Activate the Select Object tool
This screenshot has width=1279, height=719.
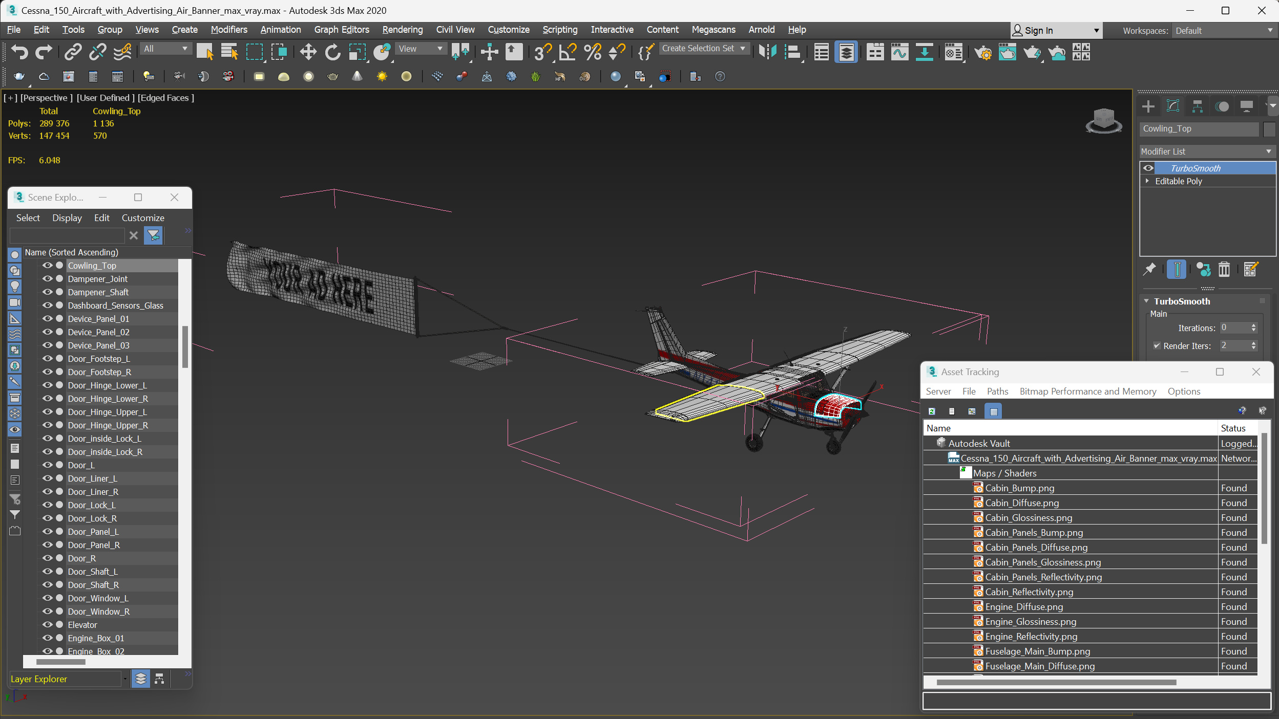point(204,52)
